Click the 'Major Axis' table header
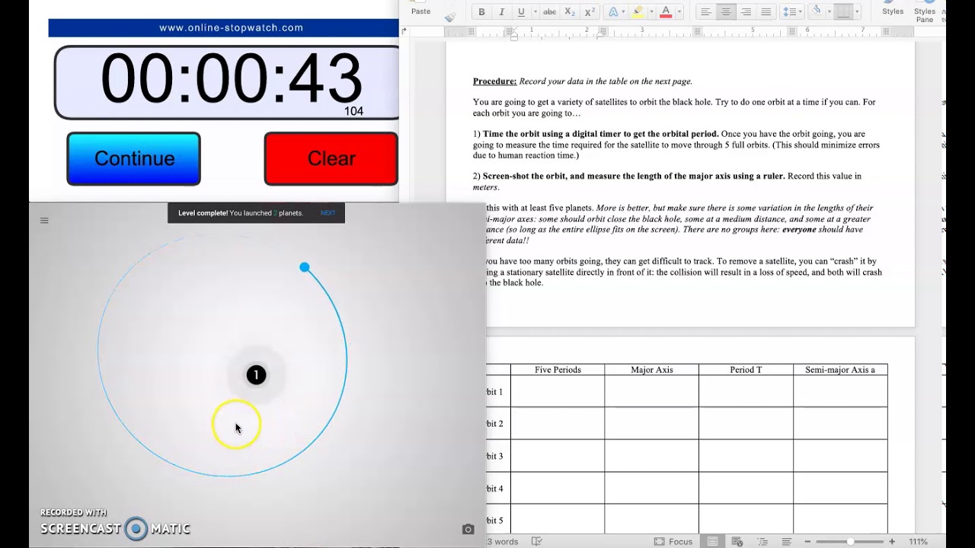The width and height of the screenshot is (975, 548). click(652, 370)
